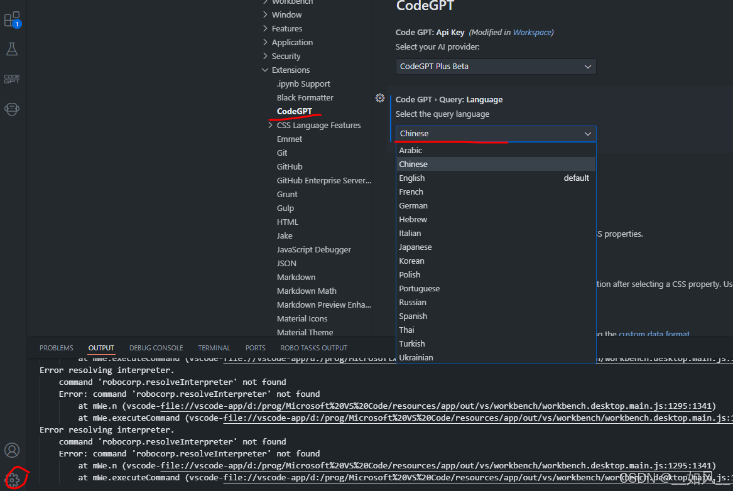Collapse the Extensions settings category
This screenshot has height=491, width=733.
[290, 70]
